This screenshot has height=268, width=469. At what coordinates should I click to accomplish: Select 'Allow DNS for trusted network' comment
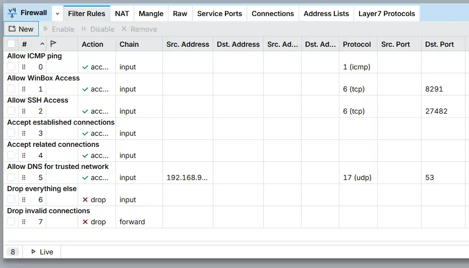coord(57,166)
